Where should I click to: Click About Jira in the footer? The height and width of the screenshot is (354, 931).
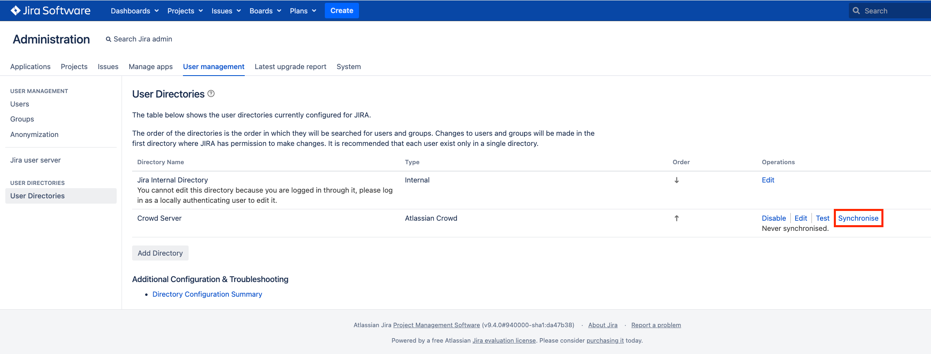603,325
